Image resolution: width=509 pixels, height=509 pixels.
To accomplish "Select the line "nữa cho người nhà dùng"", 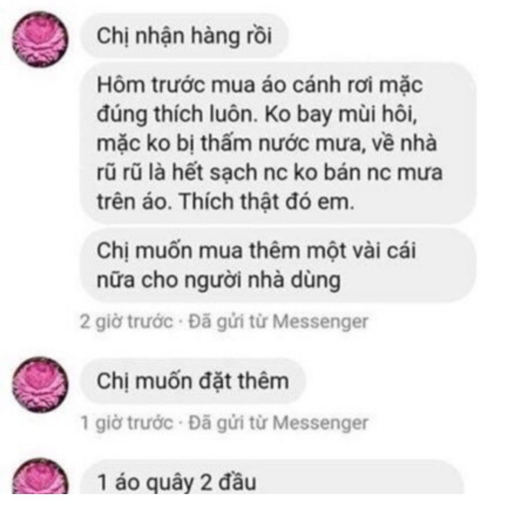I will [x=219, y=280].
